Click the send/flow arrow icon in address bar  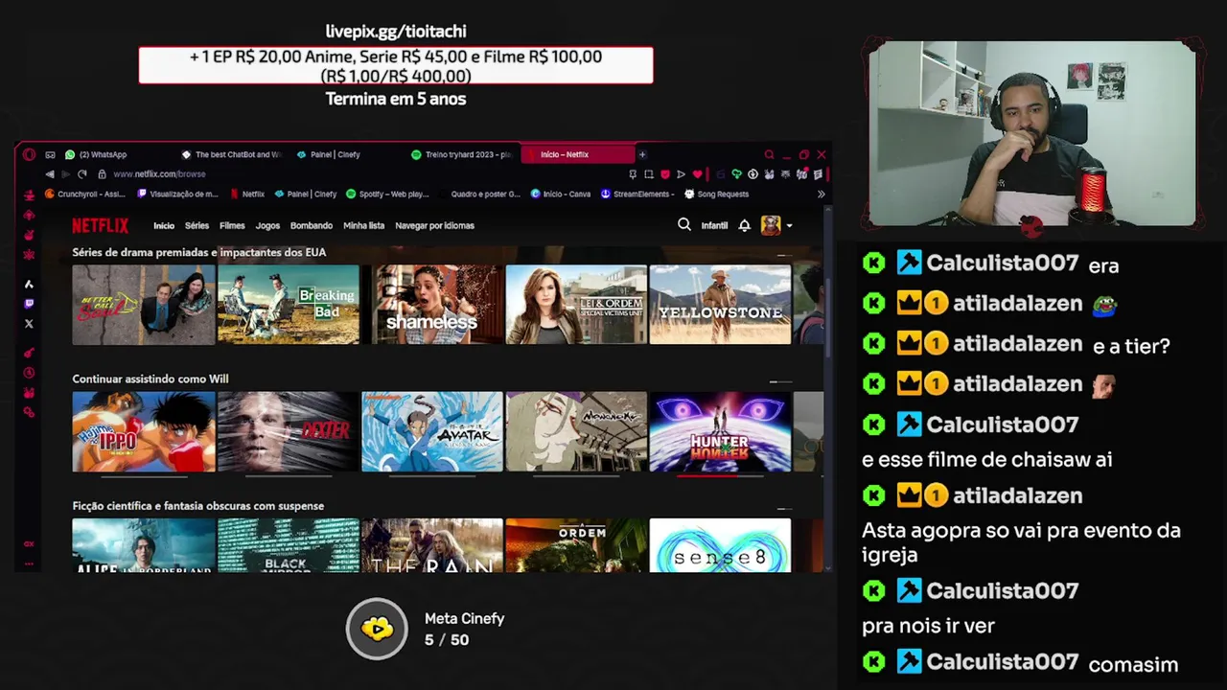click(x=681, y=174)
